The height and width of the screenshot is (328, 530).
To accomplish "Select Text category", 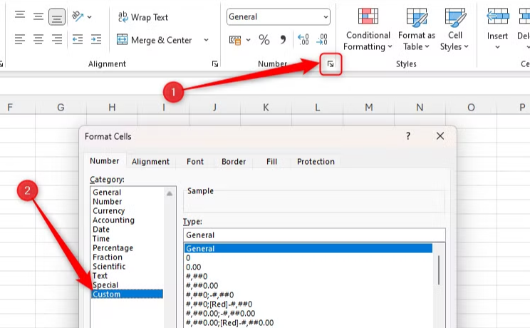I will 100,275.
